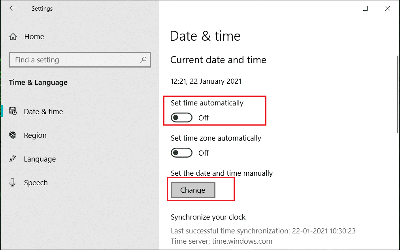Click the Region globe icon
The image size is (400, 250).
pyautogui.click(x=13, y=135)
